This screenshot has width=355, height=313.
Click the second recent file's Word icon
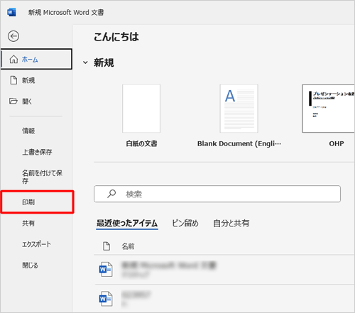coord(106,299)
